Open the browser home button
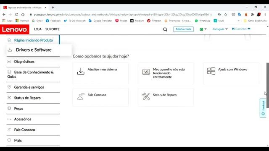269x151 pixels. tap(23, 15)
